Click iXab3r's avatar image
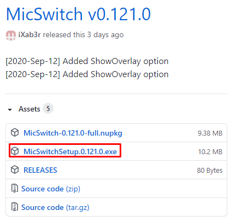 (x=11, y=35)
